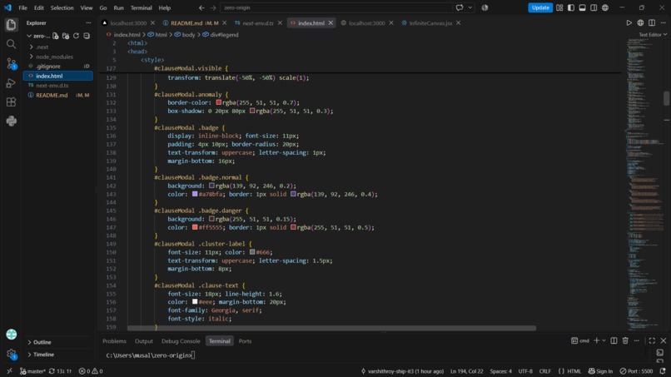The image size is (671, 377).
Task: Click the #666 color swatch on line 150
Action: [x=252, y=252]
